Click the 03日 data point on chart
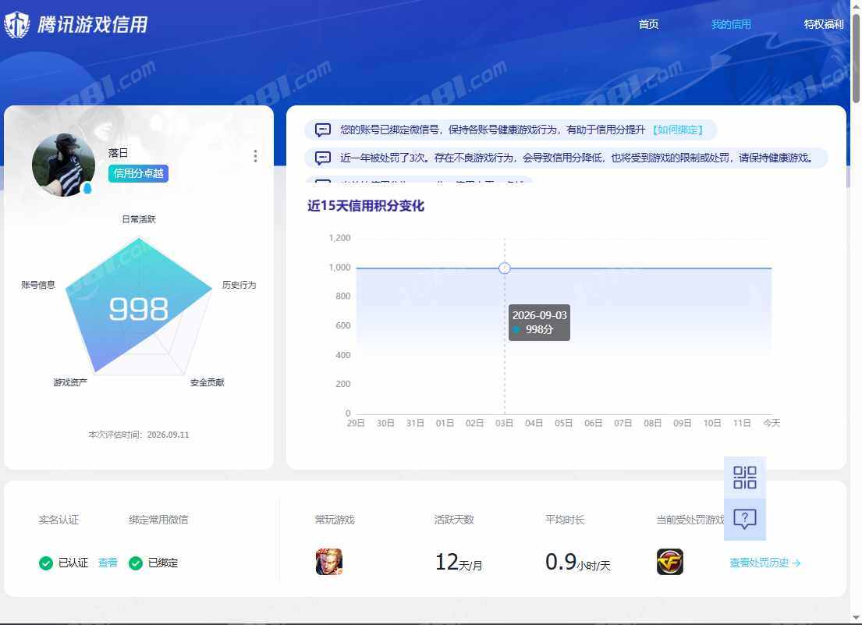The height and width of the screenshot is (625, 862). [x=504, y=268]
